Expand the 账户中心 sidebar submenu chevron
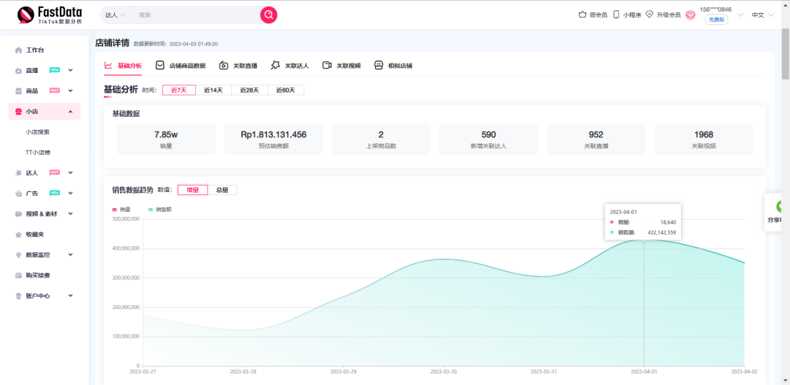Screen dimensions: 790x385 coord(70,296)
